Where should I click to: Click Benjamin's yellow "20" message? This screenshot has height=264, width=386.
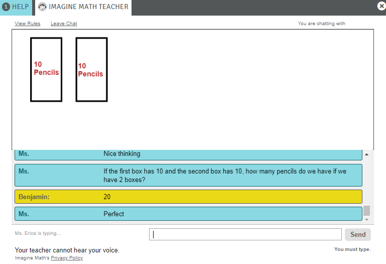(x=188, y=197)
